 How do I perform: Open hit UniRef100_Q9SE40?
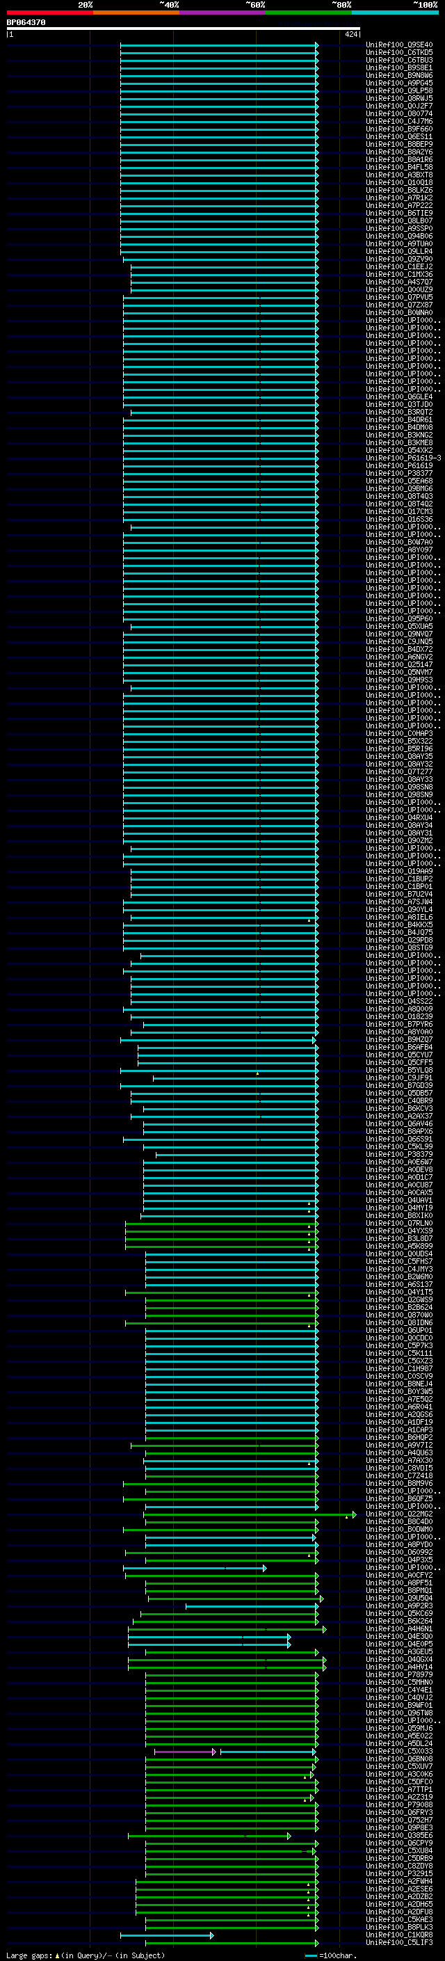pyautogui.click(x=399, y=45)
